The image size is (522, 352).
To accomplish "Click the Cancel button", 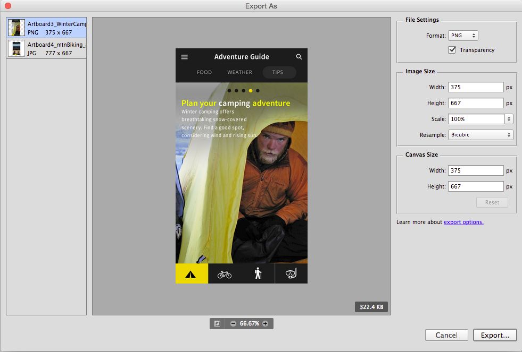I will [446, 335].
